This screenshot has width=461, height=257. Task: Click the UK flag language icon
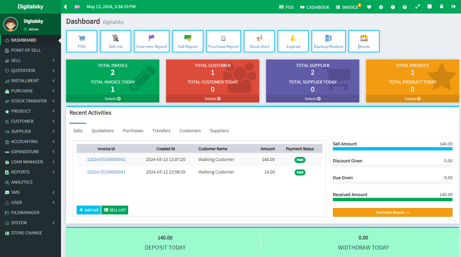[77, 7]
